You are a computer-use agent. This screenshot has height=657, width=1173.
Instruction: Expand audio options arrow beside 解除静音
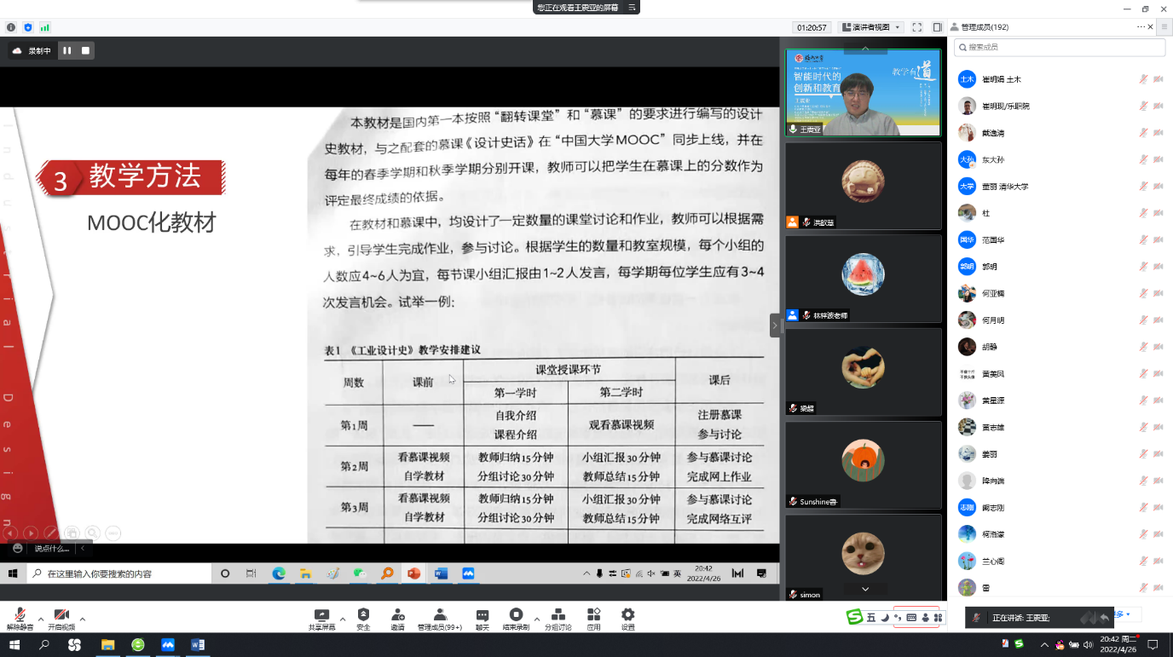[x=40, y=619]
